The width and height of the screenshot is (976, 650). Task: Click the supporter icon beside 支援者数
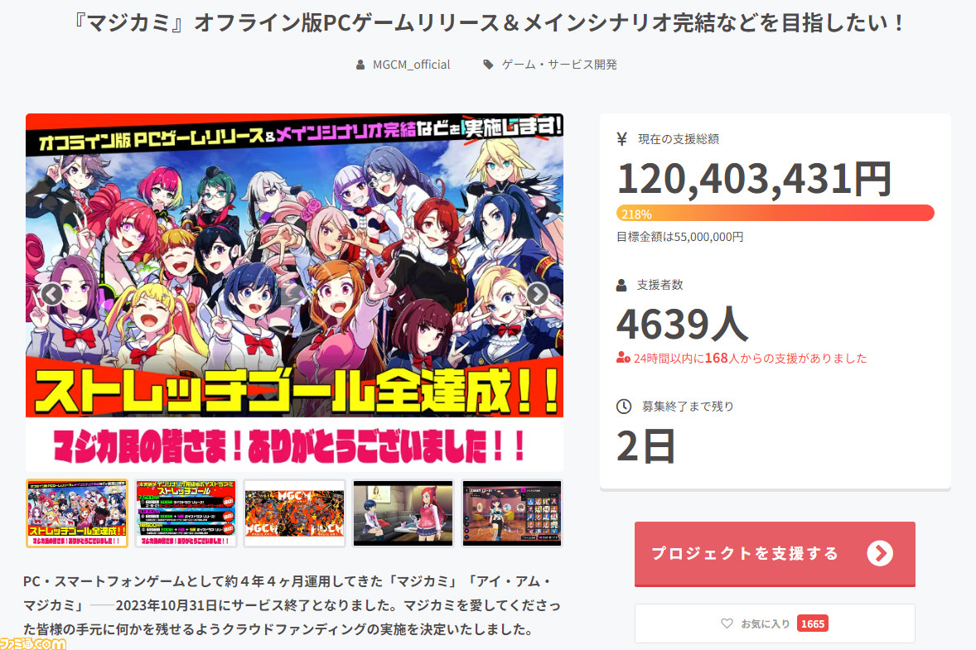(621, 285)
